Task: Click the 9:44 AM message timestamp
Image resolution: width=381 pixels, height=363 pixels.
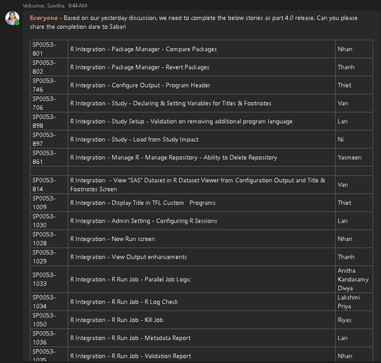Action: point(78,5)
